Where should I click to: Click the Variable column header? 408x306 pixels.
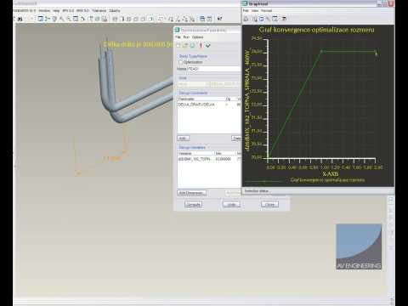pyautogui.click(x=195, y=153)
